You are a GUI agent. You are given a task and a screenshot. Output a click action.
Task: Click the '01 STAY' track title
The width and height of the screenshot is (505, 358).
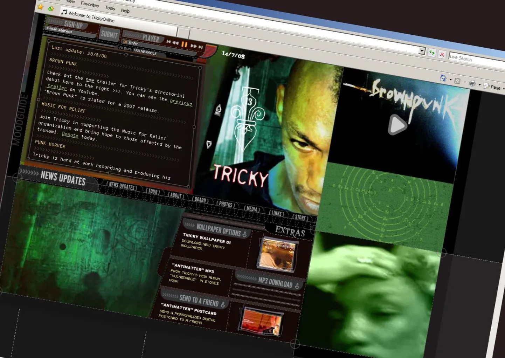[131, 43]
